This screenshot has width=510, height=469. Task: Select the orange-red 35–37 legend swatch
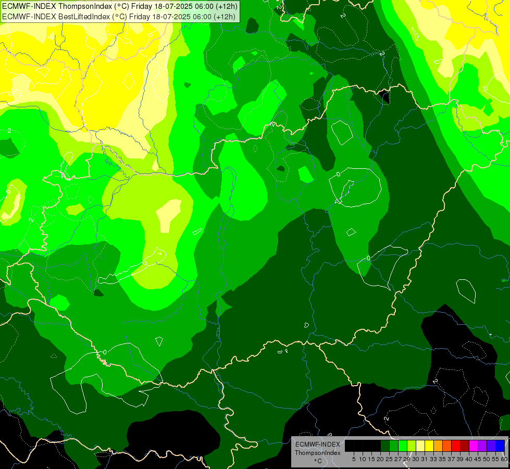(x=447, y=446)
